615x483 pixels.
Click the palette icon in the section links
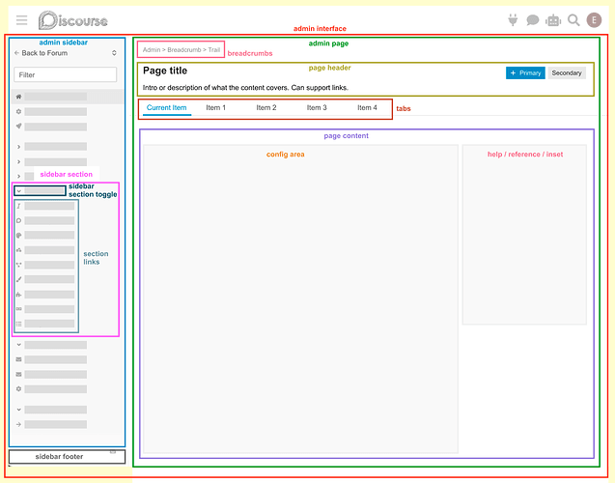pyautogui.click(x=18, y=236)
